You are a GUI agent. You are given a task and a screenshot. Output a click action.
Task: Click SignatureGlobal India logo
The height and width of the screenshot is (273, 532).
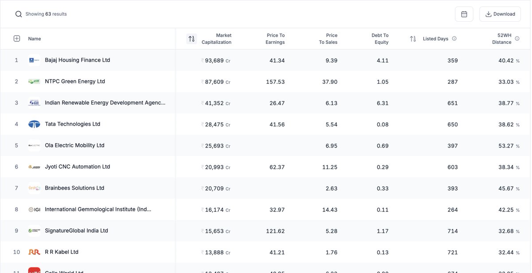click(34, 230)
